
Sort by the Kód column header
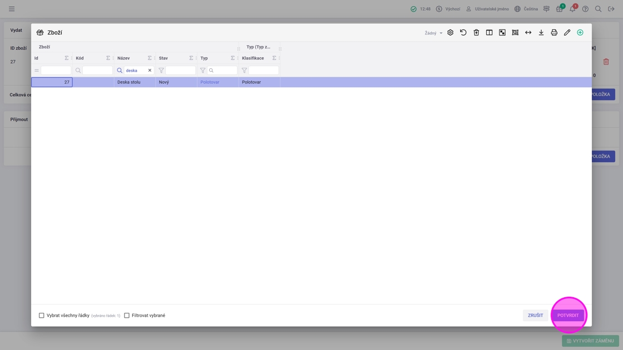coord(80,58)
